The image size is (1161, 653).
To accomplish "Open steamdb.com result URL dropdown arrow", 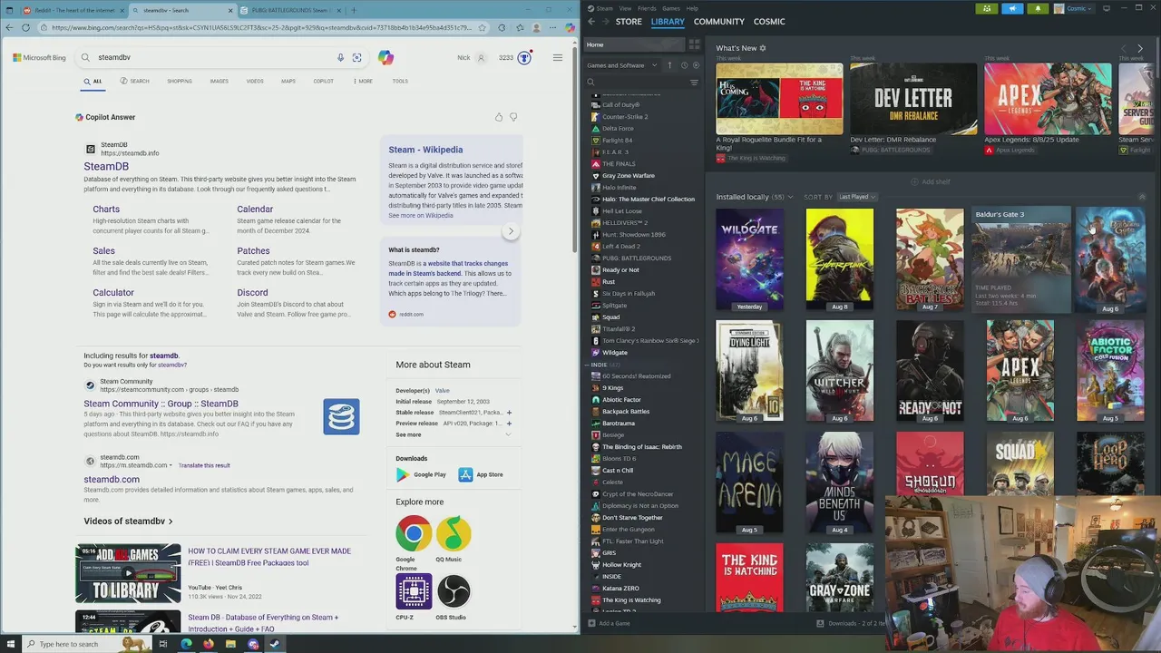I will pyautogui.click(x=171, y=465).
